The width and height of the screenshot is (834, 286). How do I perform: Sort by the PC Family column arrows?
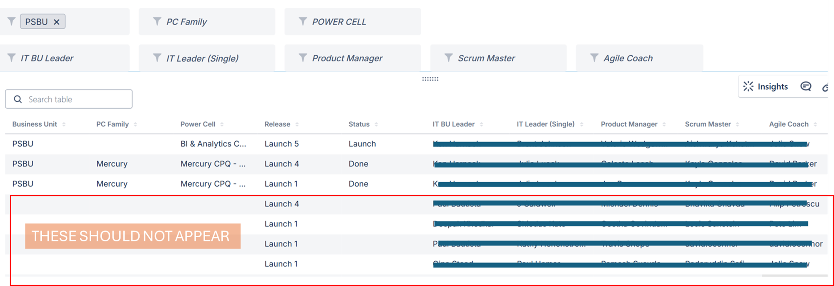[136, 124]
